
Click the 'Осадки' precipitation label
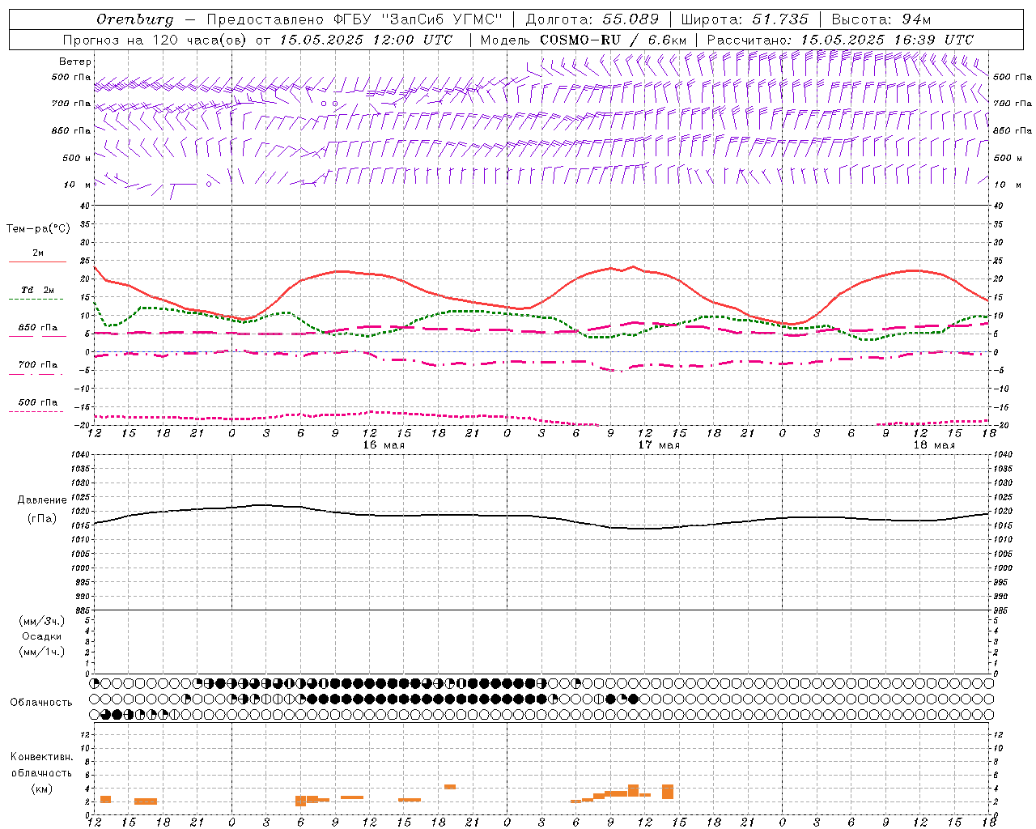(x=42, y=636)
